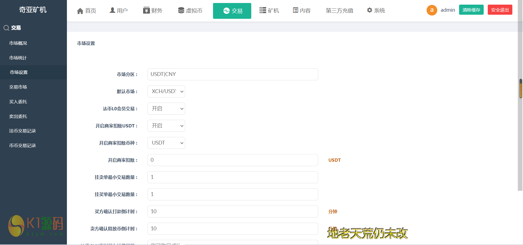Expand the 法币L0会员交易 dropdown

(166, 109)
